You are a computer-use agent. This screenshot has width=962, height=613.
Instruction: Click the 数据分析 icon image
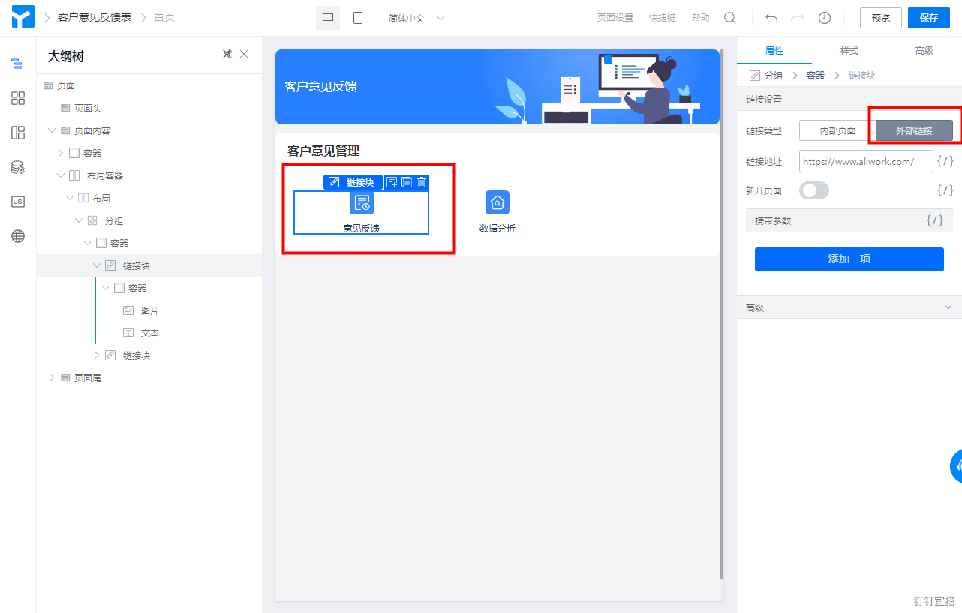[x=498, y=202]
